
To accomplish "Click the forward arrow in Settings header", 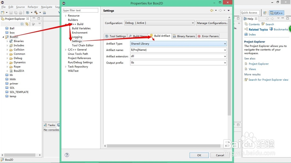I will click(220, 10).
